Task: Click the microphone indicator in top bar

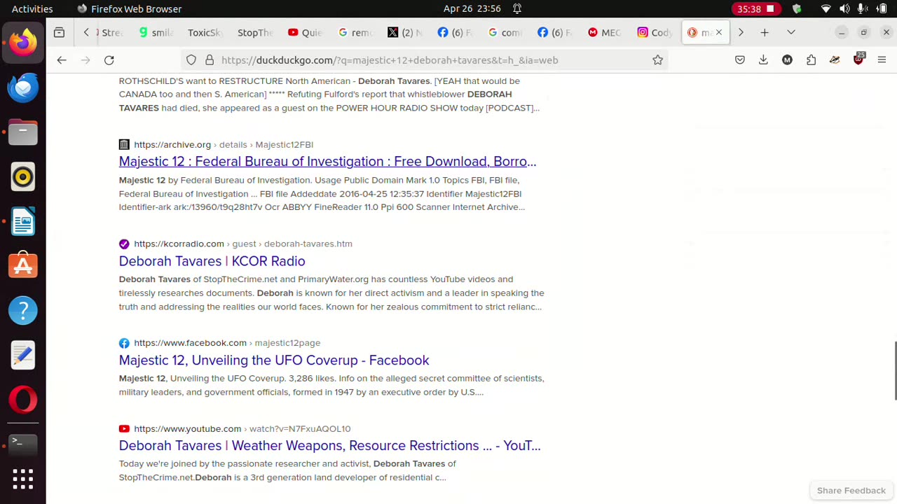Action: pos(863,9)
